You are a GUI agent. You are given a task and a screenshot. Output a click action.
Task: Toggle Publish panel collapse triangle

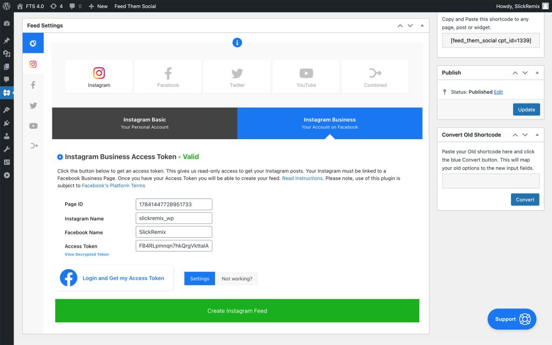coord(537,73)
